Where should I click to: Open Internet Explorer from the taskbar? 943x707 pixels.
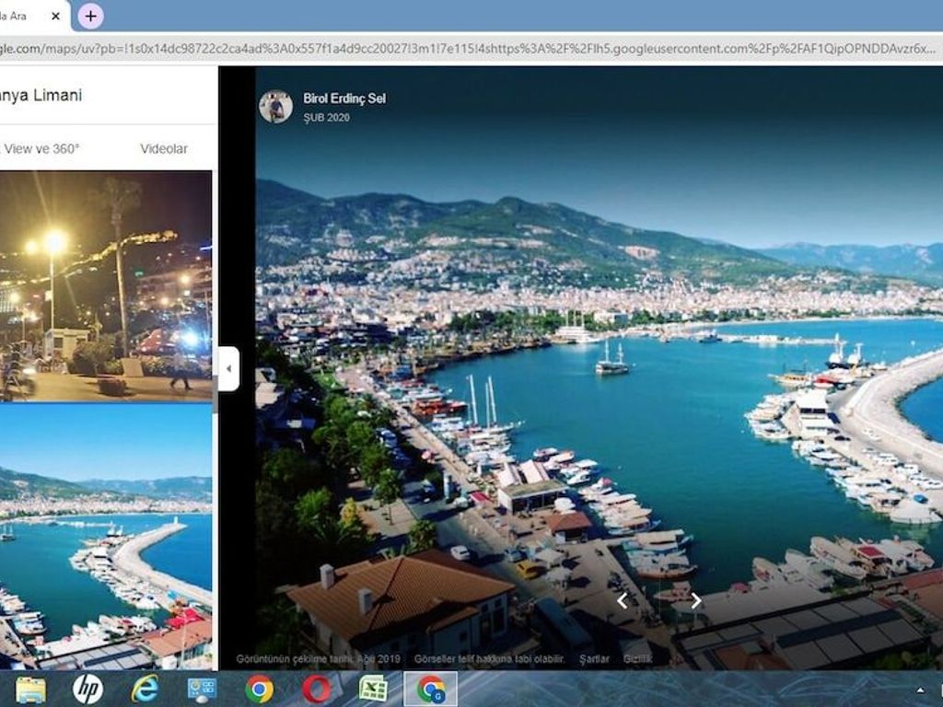145,690
